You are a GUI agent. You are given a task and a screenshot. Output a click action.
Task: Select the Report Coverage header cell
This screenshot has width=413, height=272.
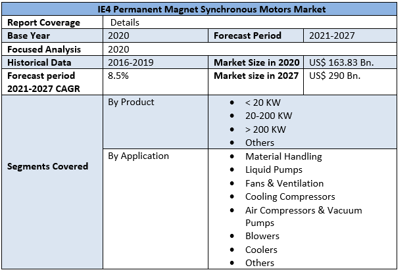(43, 22)
